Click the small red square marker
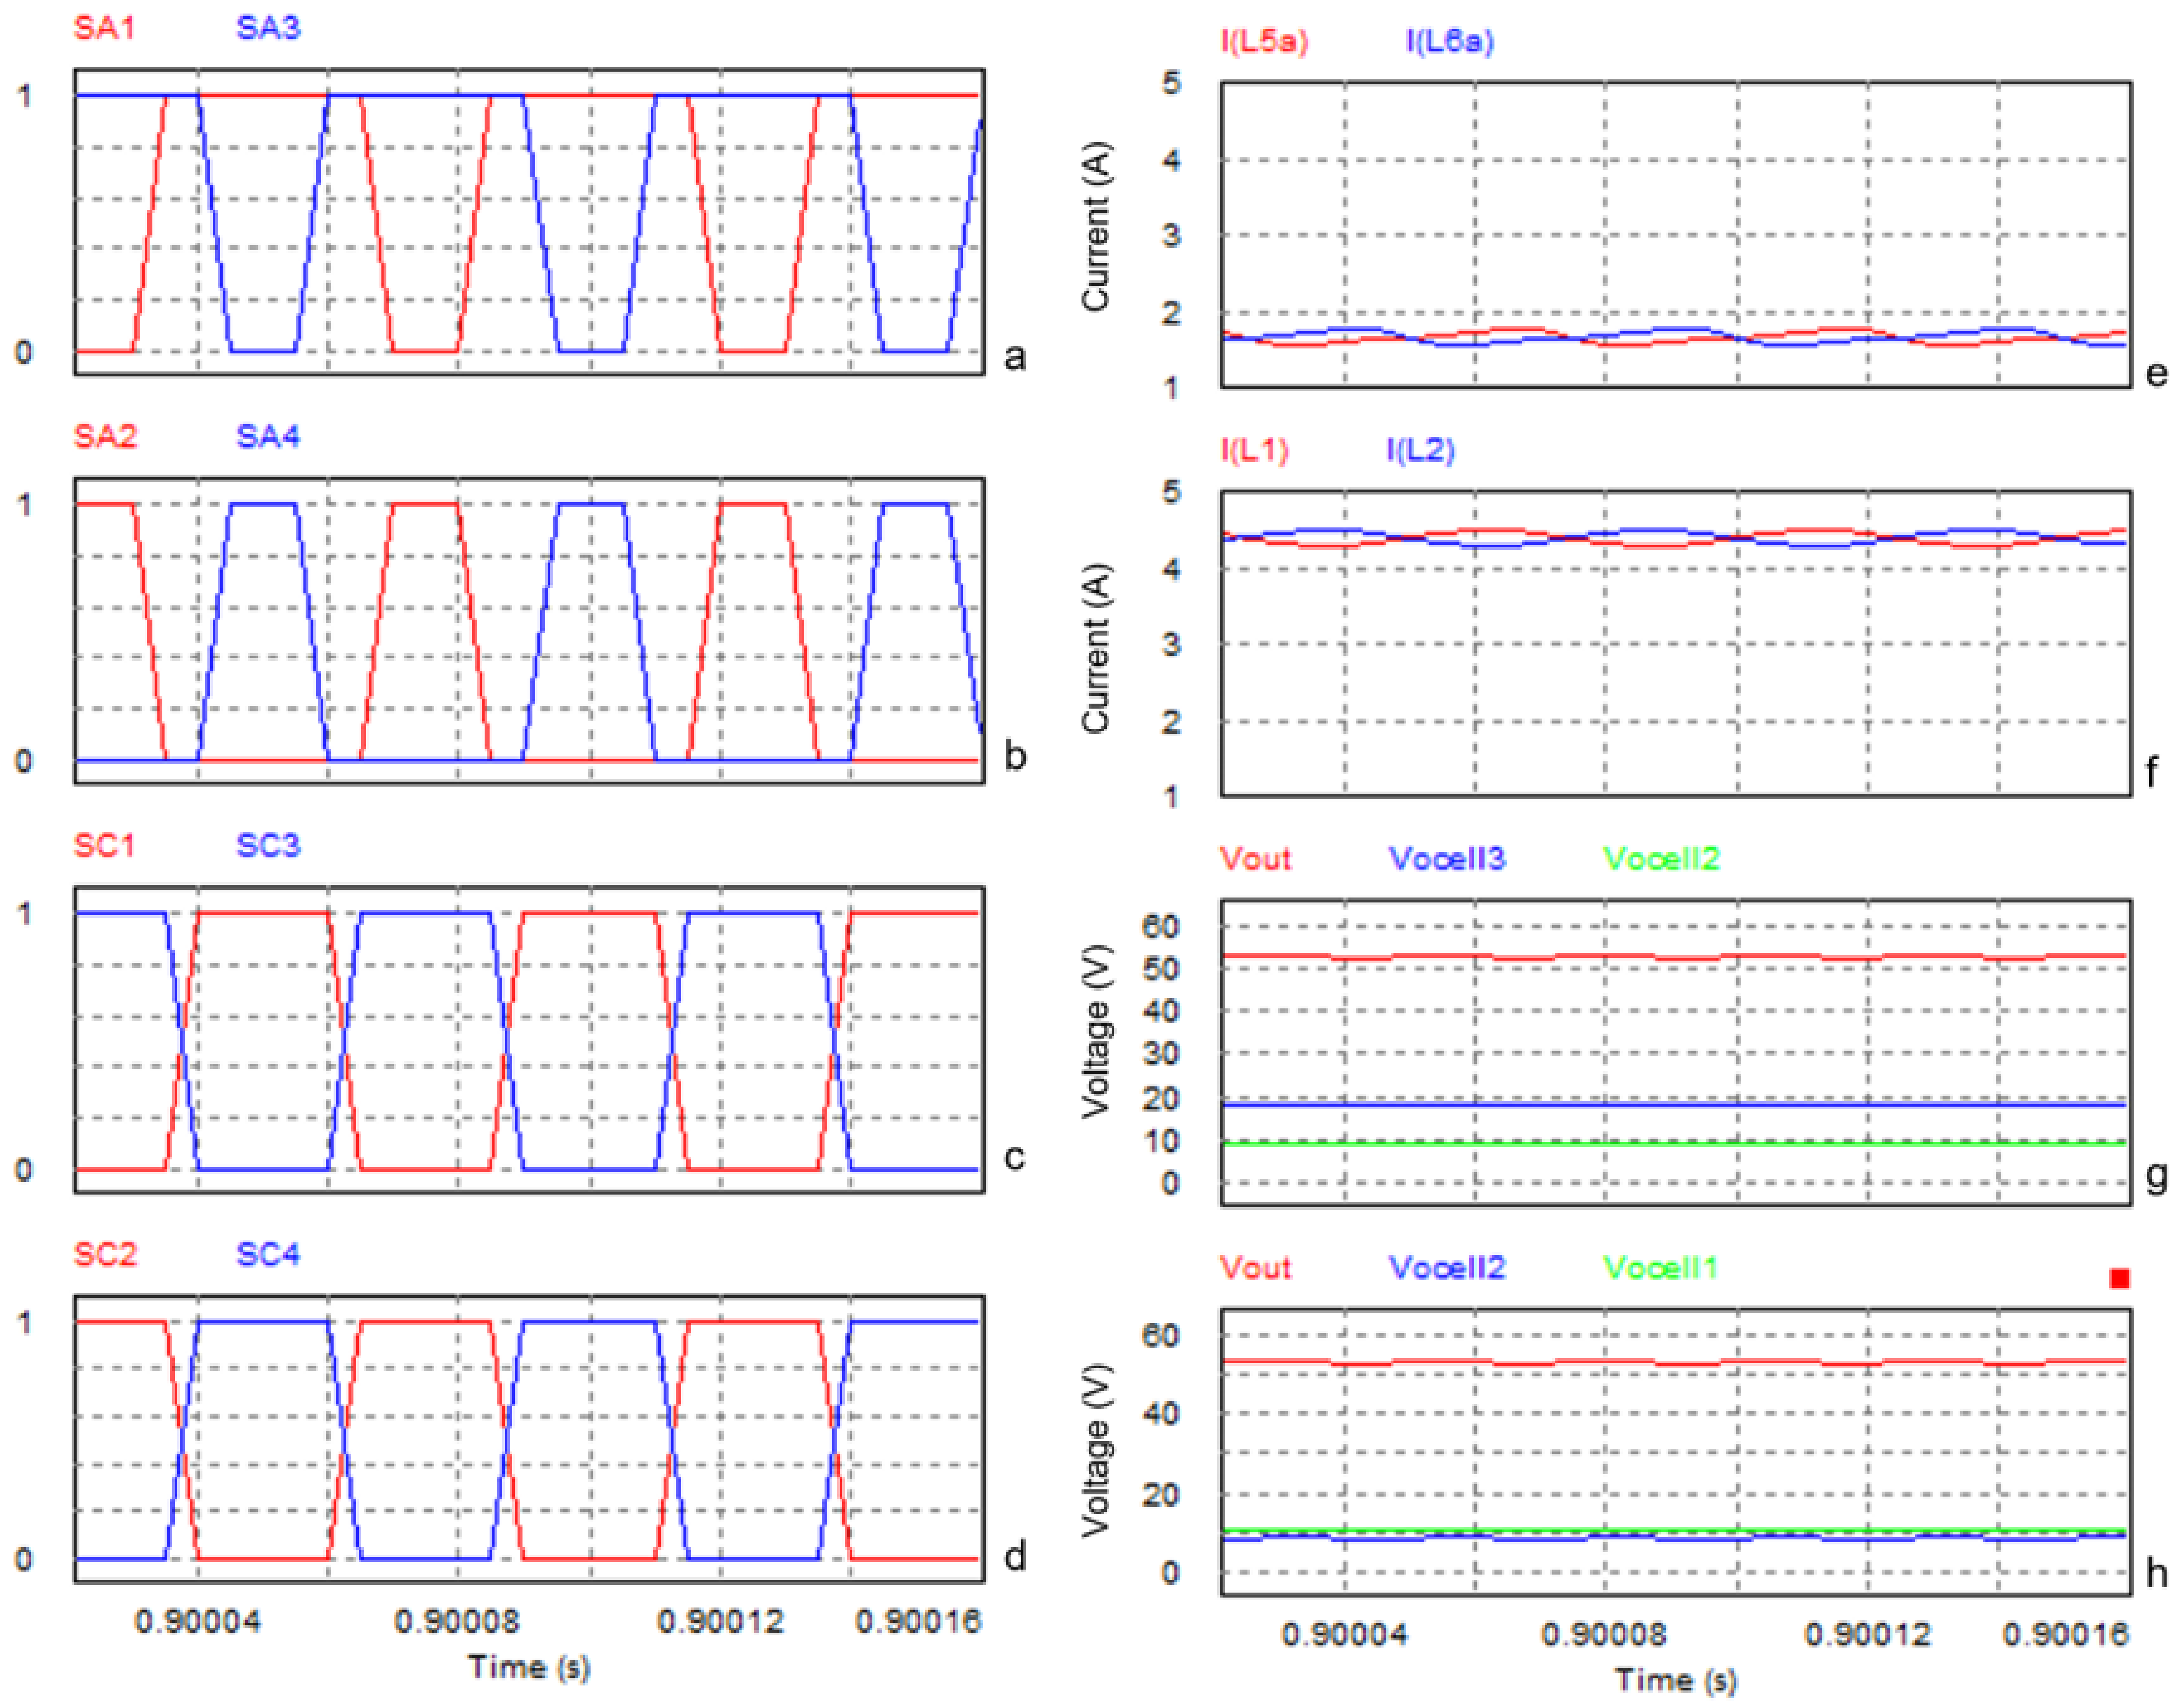The image size is (2177, 1708). pos(2118,1279)
